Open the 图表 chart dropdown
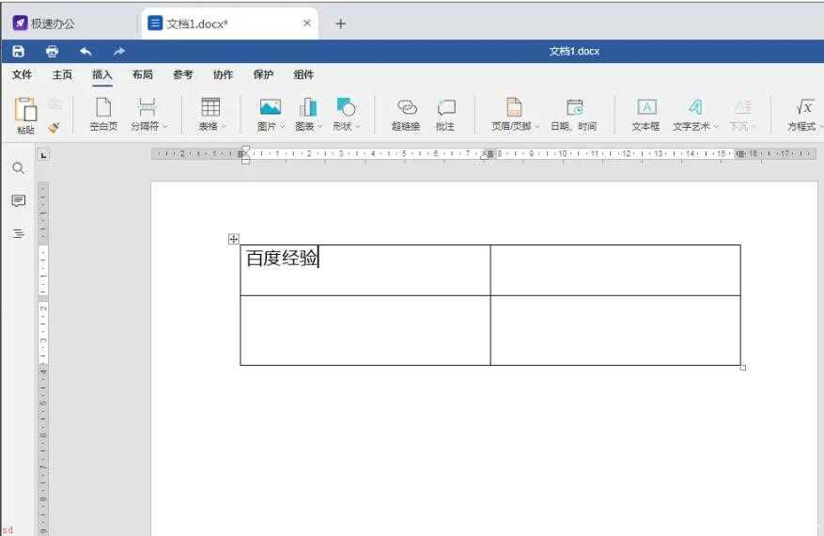Viewport: 824px width, 536px height. tap(308, 114)
